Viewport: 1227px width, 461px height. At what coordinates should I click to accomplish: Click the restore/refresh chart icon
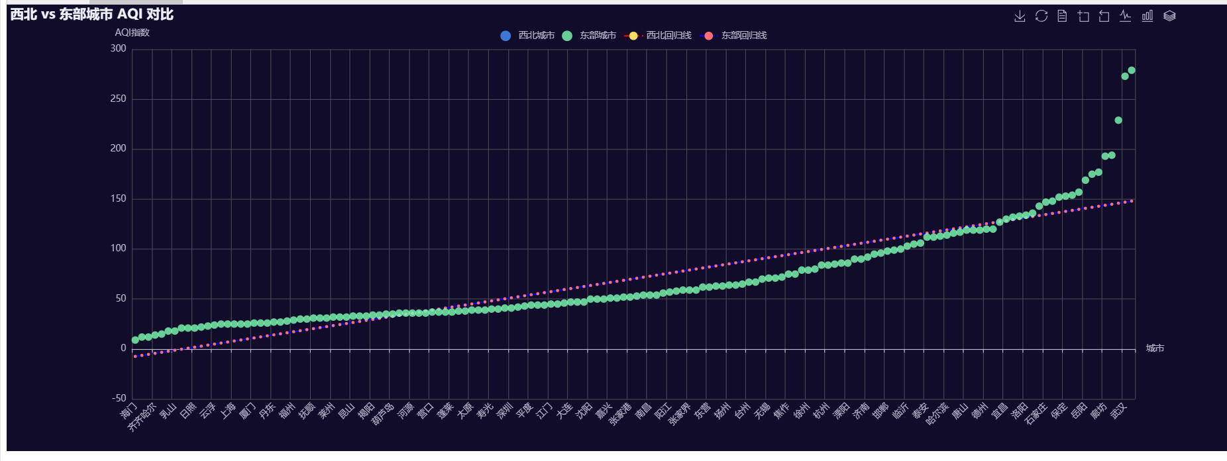pyautogui.click(x=1041, y=16)
